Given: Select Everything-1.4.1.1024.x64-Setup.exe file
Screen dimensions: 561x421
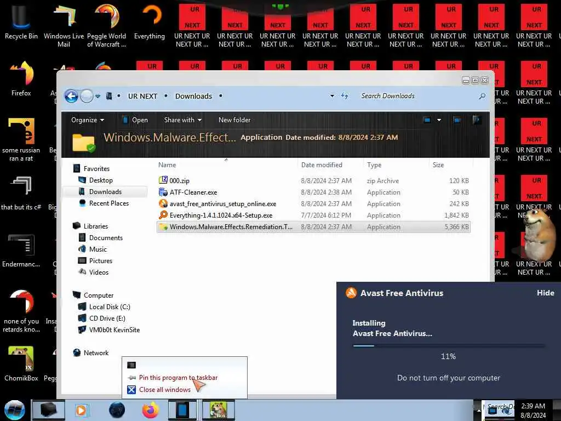Looking at the screenshot, I should pos(313,215).
